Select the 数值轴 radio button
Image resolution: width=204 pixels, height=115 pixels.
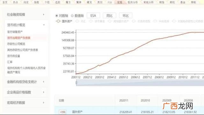coord(72,16)
